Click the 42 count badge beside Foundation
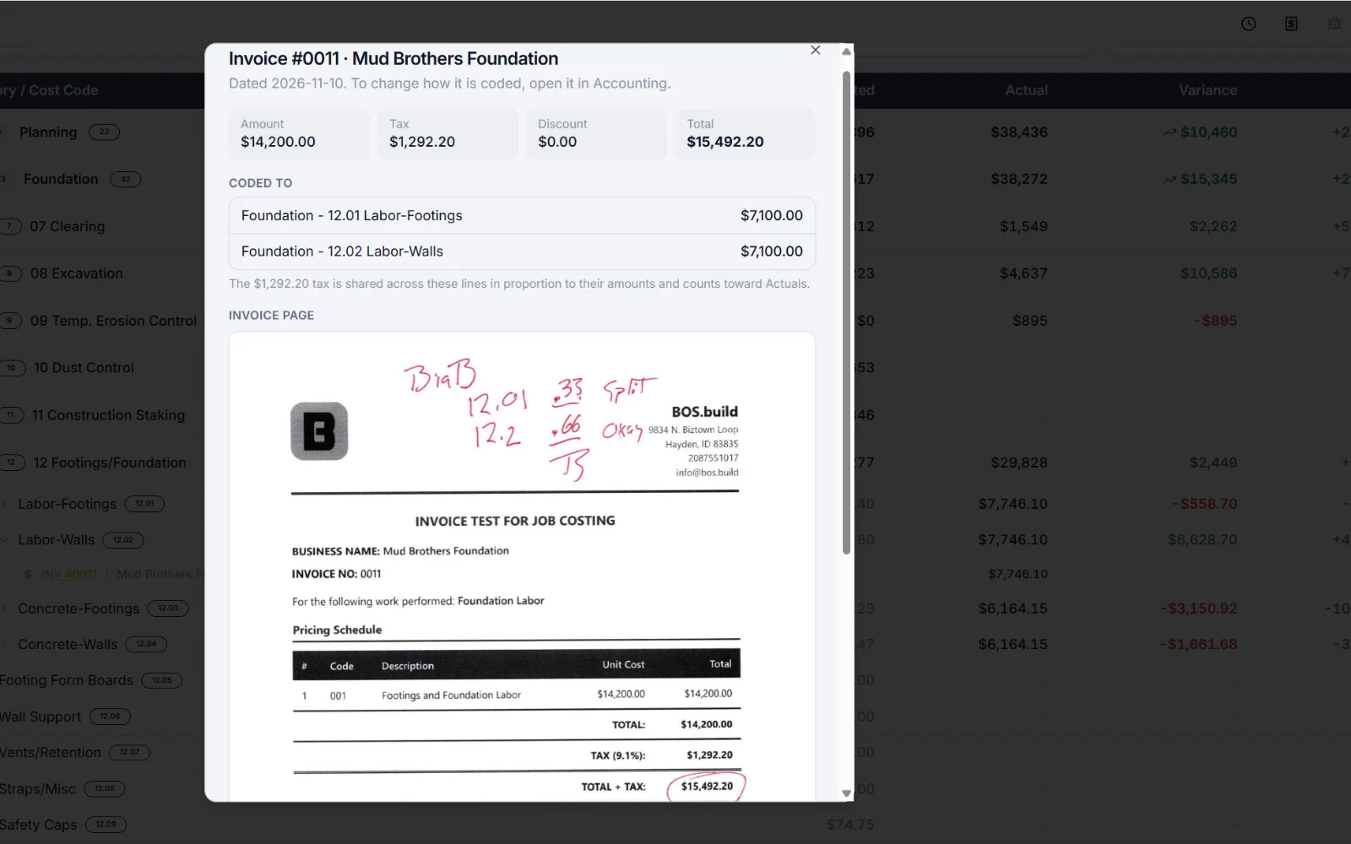Image resolution: width=1351 pixels, height=844 pixels. pyautogui.click(x=125, y=179)
